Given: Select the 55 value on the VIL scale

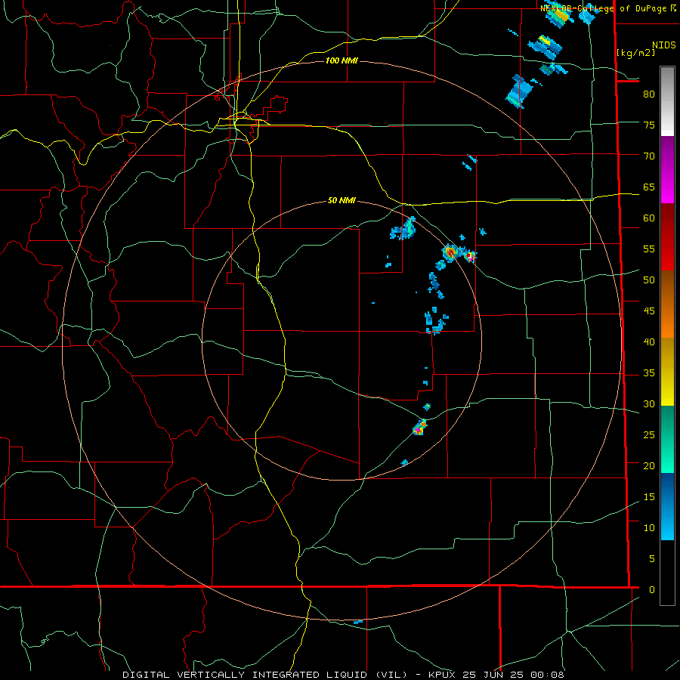Looking at the screenshot, I should pyautogui.click(x=649, y=249).
